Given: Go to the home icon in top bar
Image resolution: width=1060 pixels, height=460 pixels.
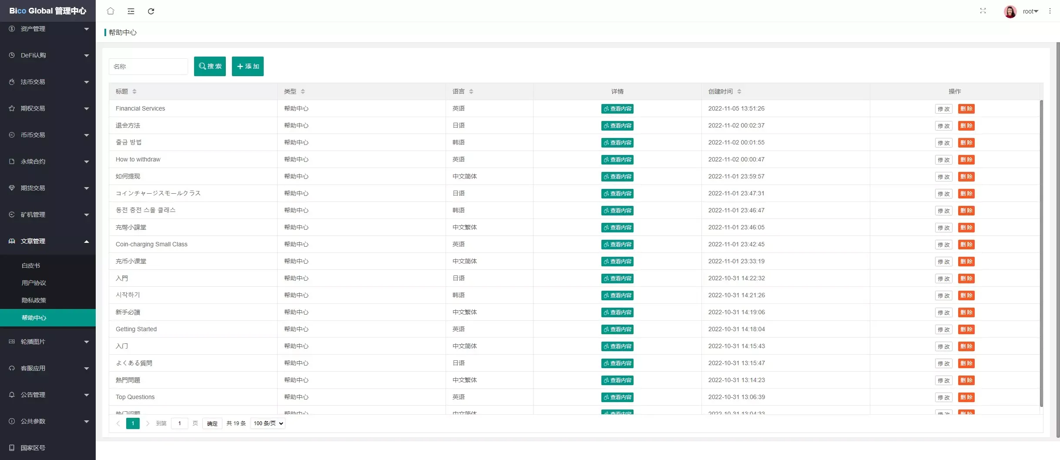Looking at the screenshot, I should [111, 11].
